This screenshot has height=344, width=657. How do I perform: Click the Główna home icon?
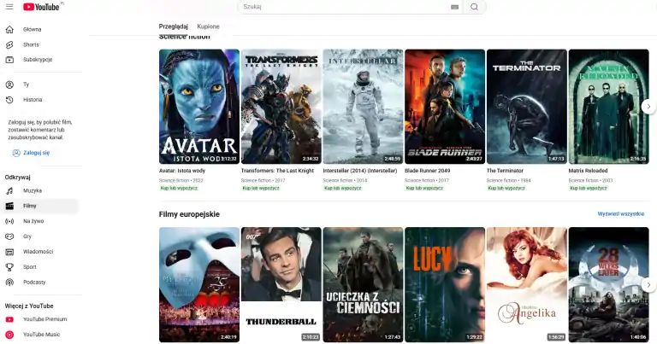(x=9, y=29)
